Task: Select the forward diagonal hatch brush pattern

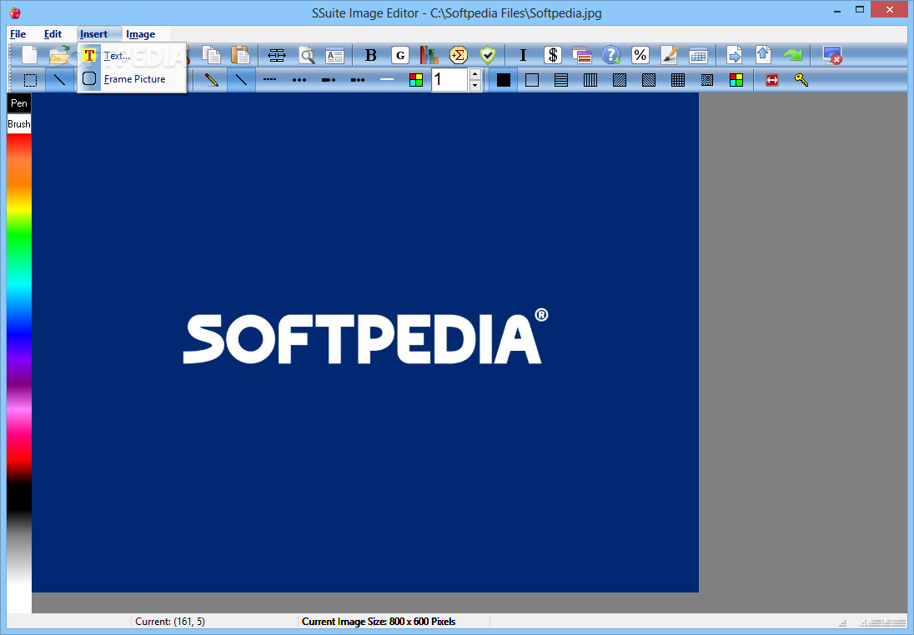Action: point(619,80)
